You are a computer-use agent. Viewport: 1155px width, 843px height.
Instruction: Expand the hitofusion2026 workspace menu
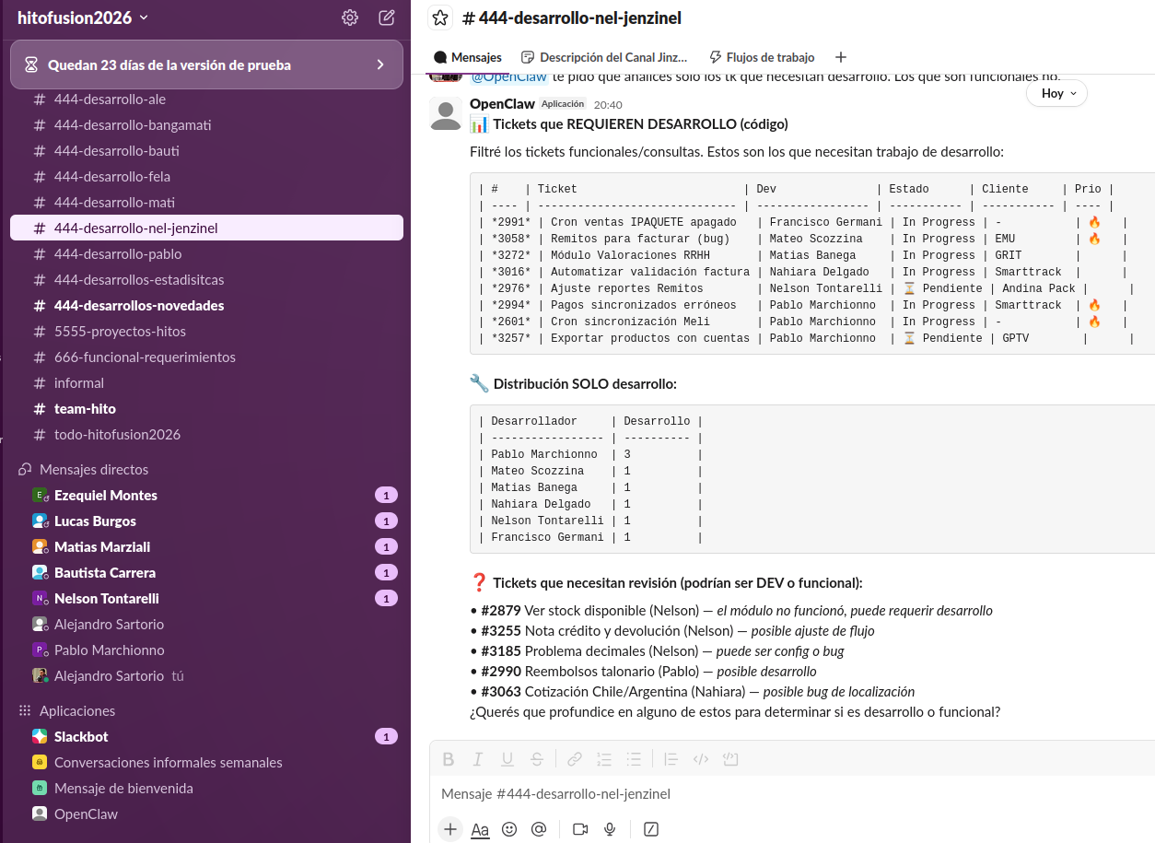(x=83, y=18)
